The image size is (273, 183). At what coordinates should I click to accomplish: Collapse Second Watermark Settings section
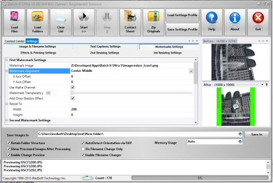7,120
